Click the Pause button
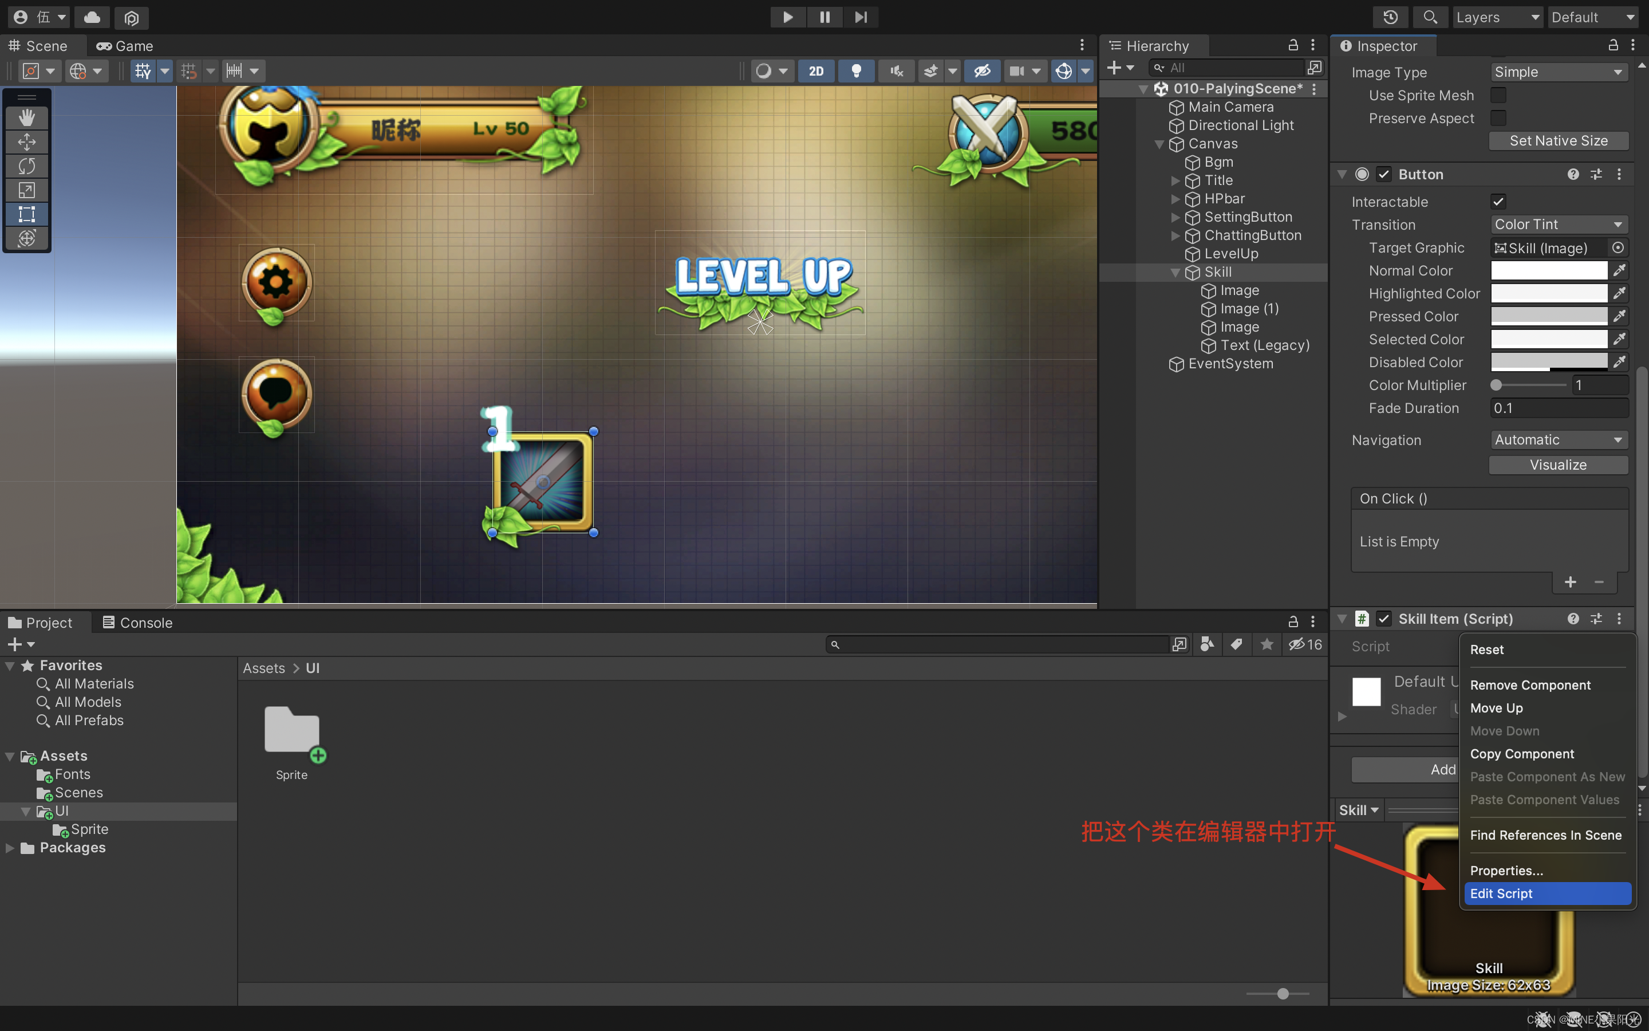Viewport: 1649px width, 1031px height. [x=824, y=17]
